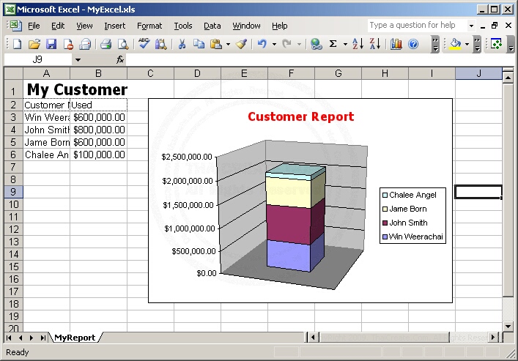The image size is (518, 361).
Task: Expand Standard toolbar options chevron
Action: coord(435,44)
